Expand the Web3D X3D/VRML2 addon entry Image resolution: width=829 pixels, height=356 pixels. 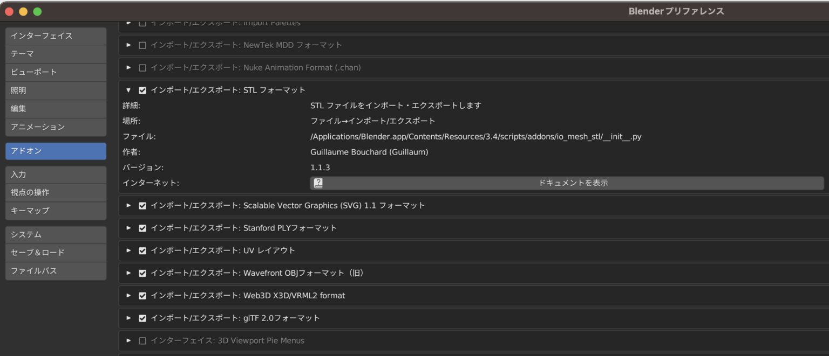(x=128, y=295)
